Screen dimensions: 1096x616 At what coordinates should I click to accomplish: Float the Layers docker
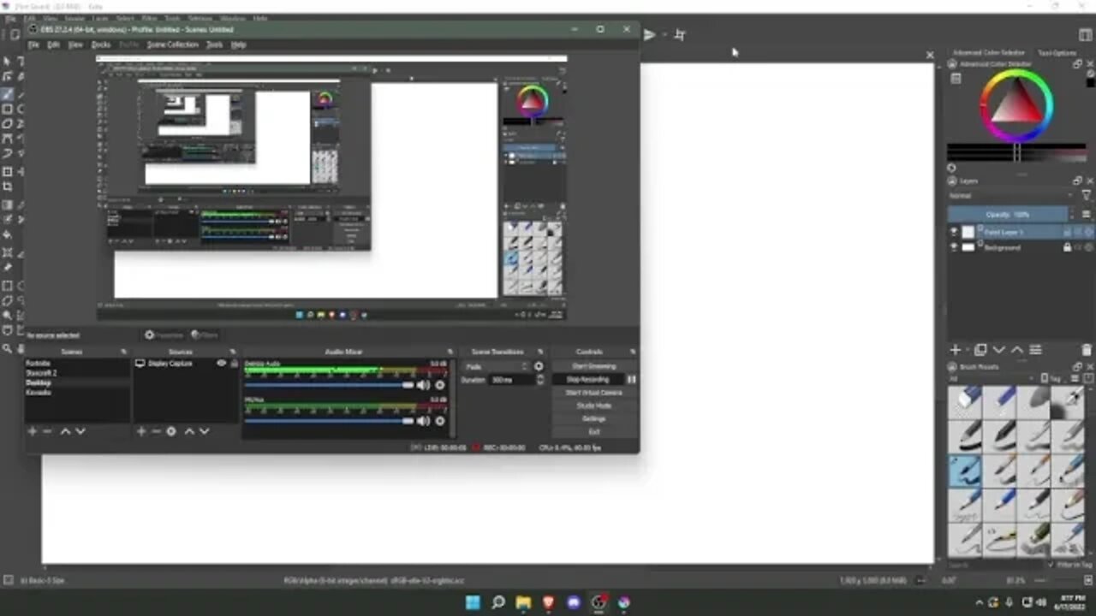pyautogui.click(x=1077, y=181)
